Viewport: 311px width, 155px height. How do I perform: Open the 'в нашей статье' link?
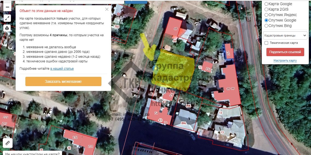click(x=62, y=69)
